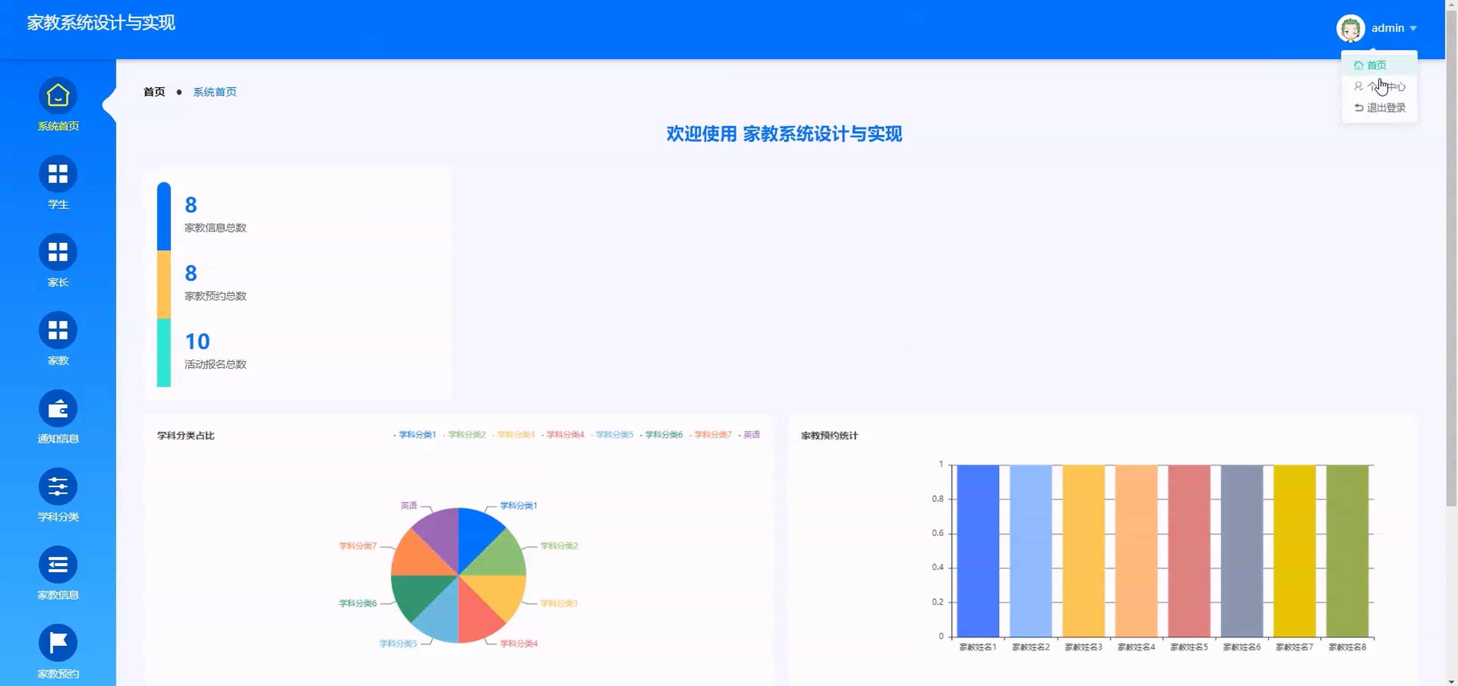This screenshot has width=1458, height=686.
Task: Open the 系统首页 home icon in sidebar
Action: 58,96
